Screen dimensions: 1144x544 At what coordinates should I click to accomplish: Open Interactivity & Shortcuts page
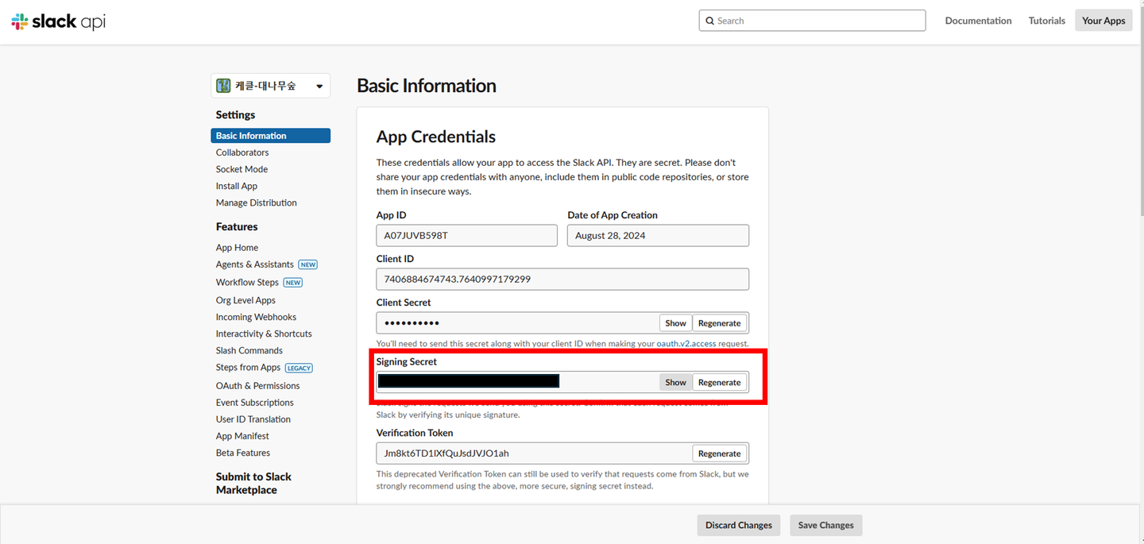(x=264, y=334)
